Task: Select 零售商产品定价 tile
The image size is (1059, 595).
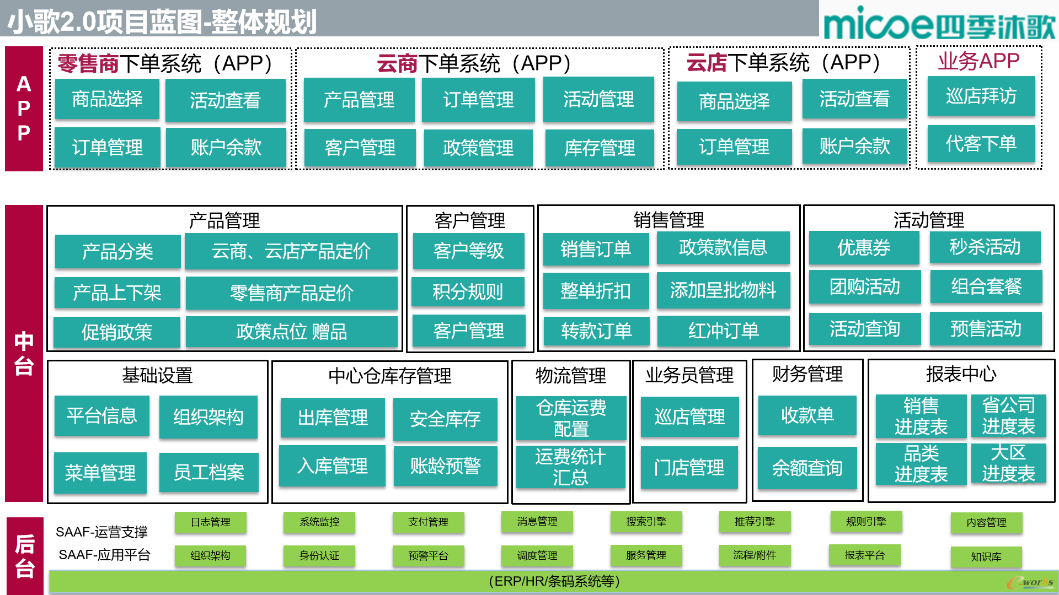Action: (291, 293)
